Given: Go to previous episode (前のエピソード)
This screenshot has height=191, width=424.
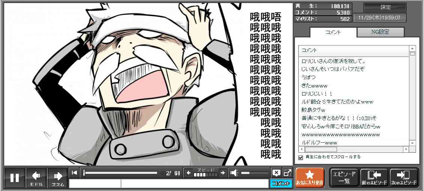Looking at the screenshot, I should (374, 178).
